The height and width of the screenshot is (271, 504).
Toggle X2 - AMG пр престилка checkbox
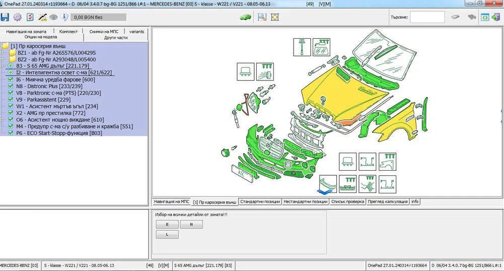pos(11,113)
